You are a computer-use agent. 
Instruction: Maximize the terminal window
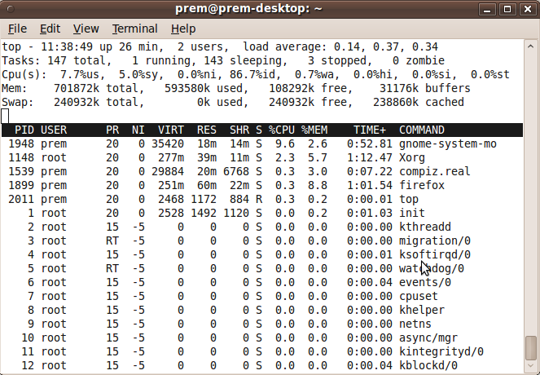coord(507,9)
